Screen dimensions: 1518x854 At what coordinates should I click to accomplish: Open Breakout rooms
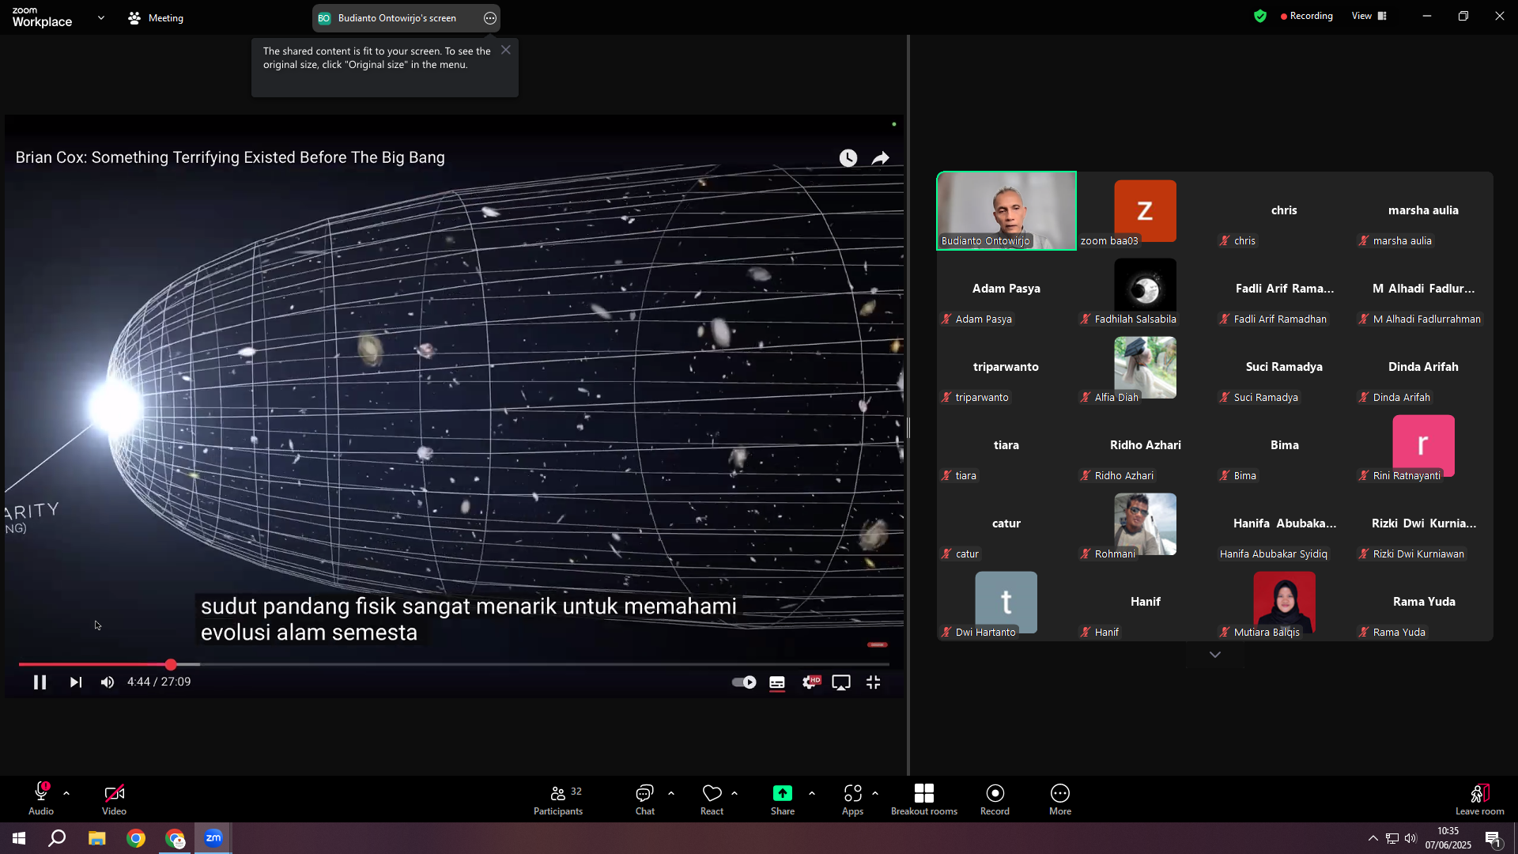point(923,799)
